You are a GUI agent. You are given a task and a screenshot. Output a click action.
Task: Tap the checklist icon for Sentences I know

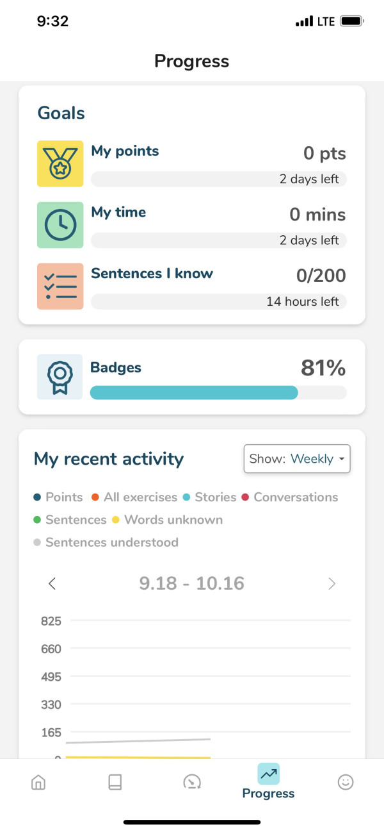(60, 286)
